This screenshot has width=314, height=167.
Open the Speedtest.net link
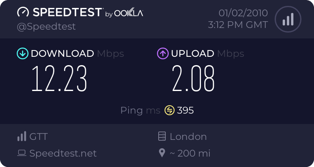pos(63,153)
